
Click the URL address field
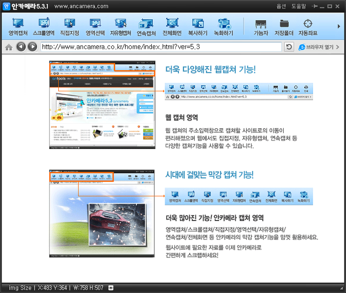point(161,47)
